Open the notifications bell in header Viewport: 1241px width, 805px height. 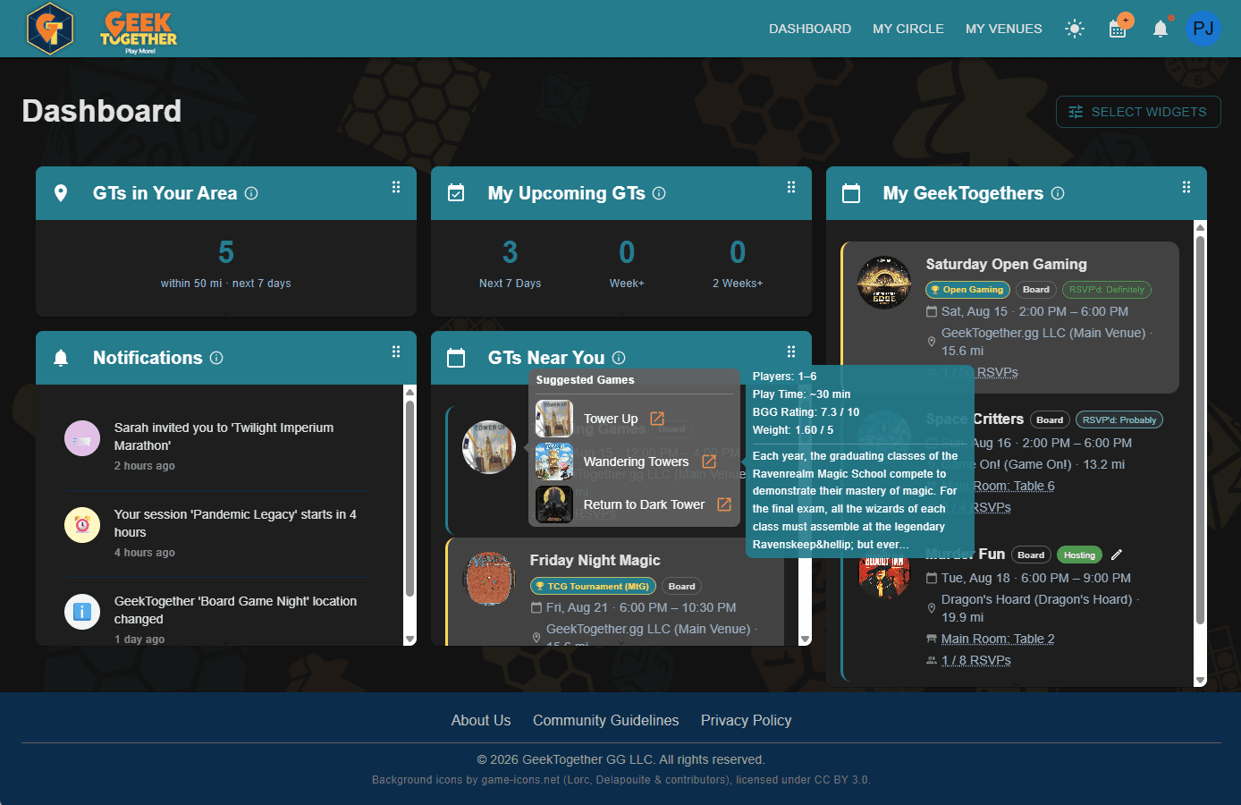tap(1161, 29)
